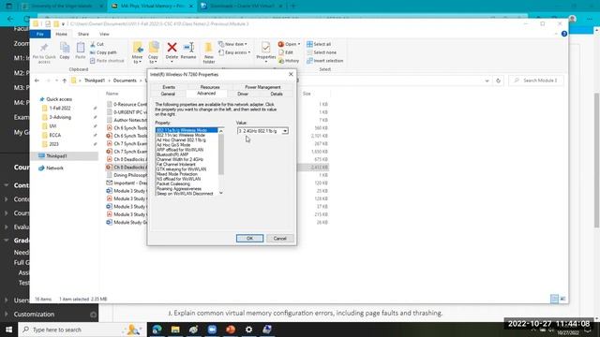Click the Windows Start button
The height and width of the screenshot is (337, 600).
click(x=8, y=330)
